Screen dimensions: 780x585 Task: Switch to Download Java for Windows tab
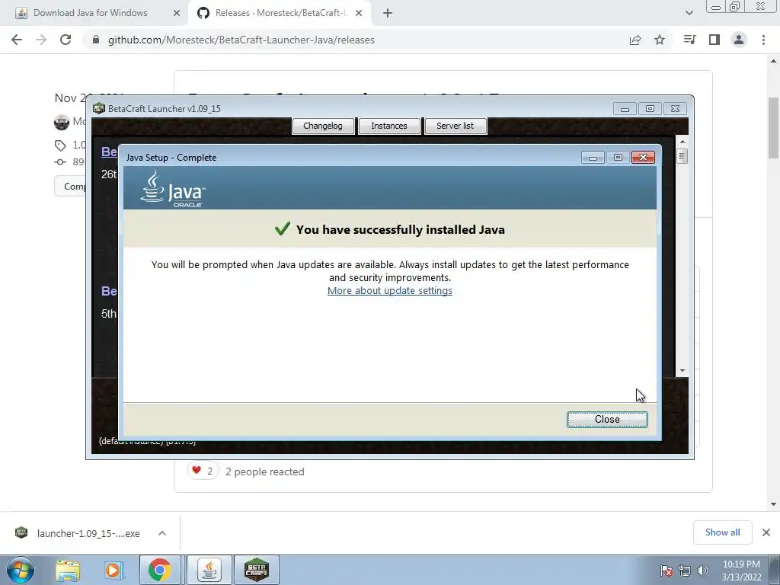[90, 13]
